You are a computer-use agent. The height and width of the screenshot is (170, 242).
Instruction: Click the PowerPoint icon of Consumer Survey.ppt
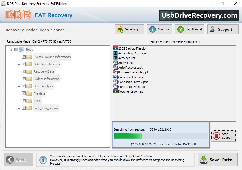pyautogui.click(x=115, y=82)
